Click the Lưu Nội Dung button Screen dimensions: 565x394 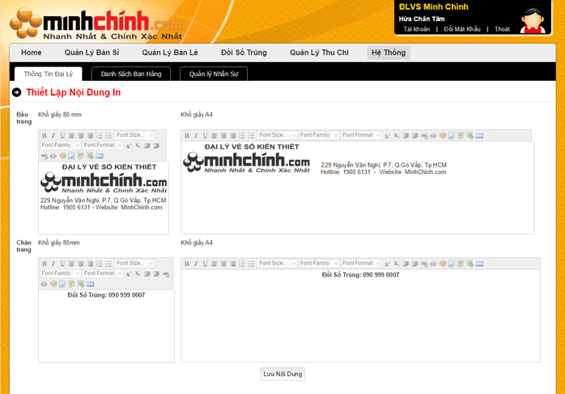tap(282, 374)
